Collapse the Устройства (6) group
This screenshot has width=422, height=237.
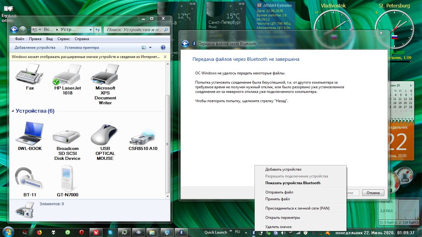coord(13,111)
